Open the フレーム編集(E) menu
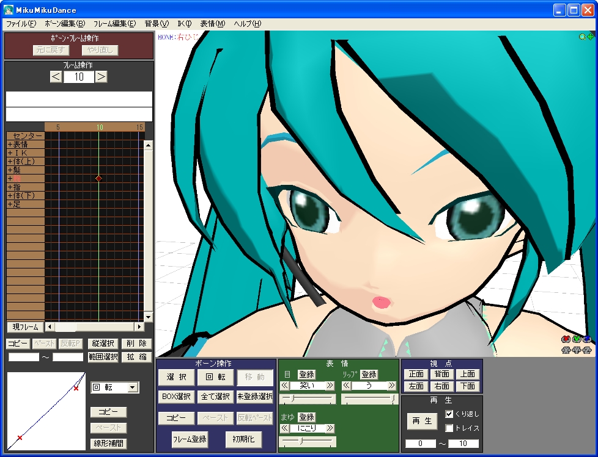This screenshot has width=598, height=457. 114,24
